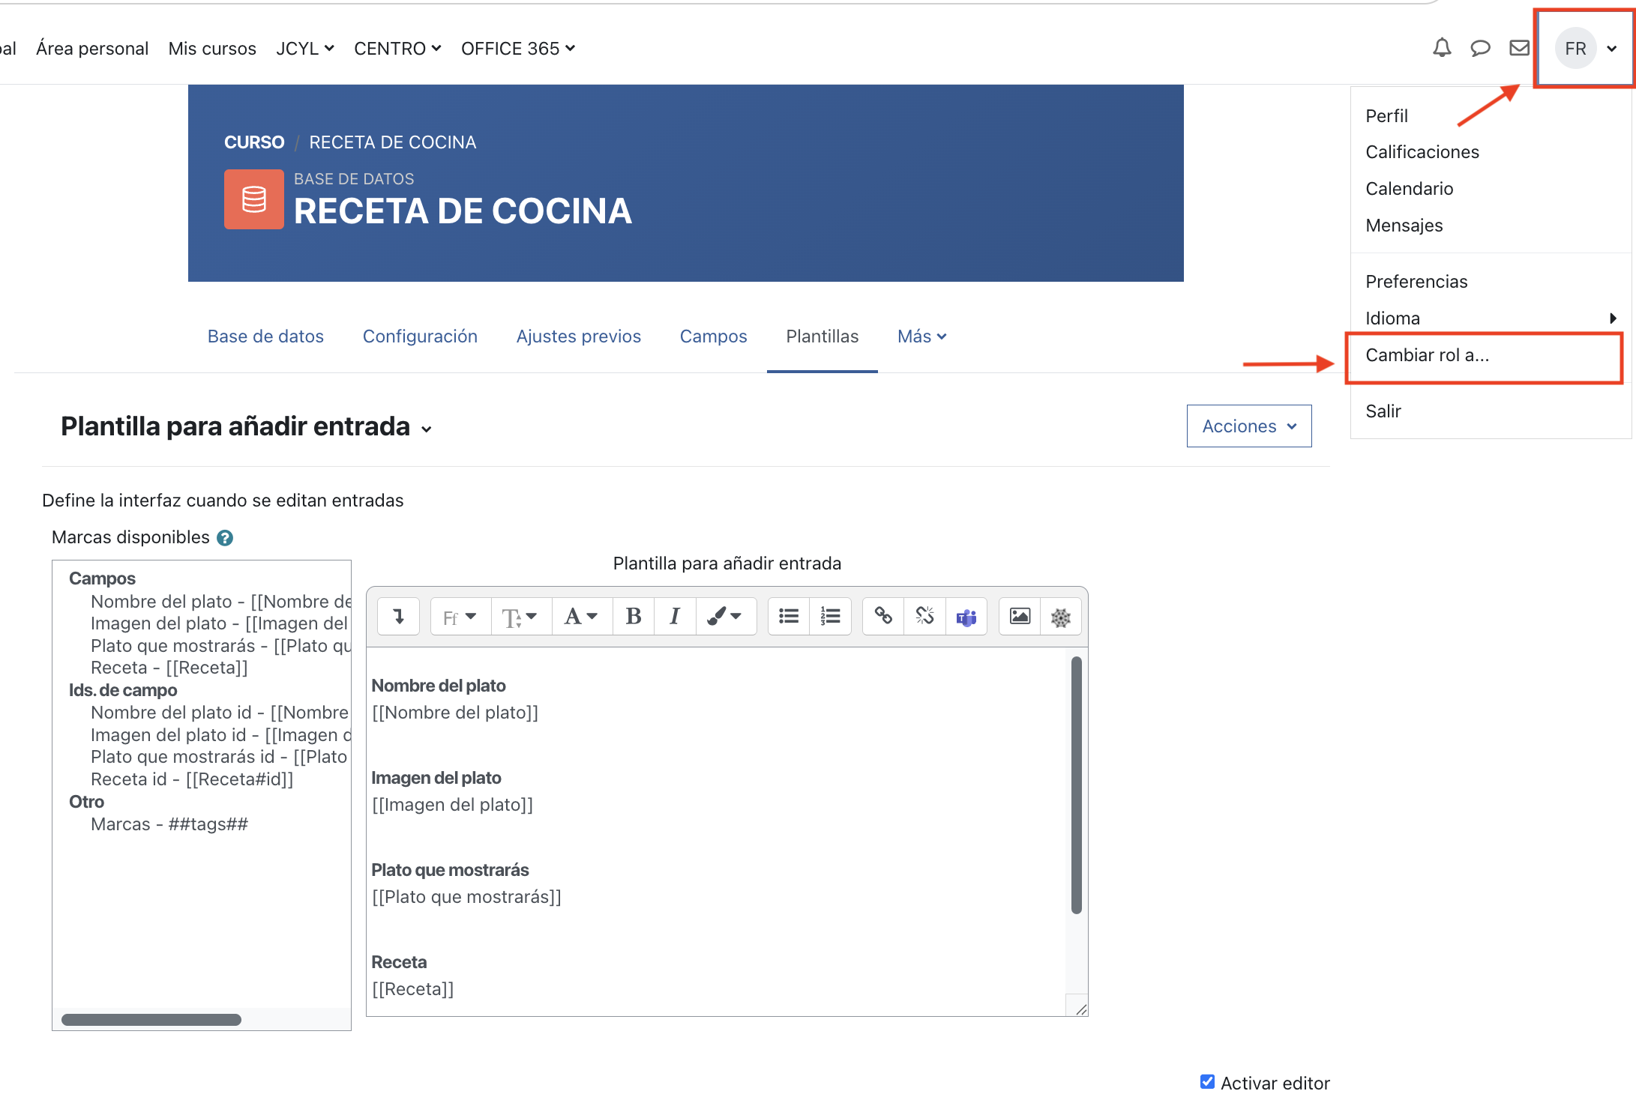
Task: Toggle italic formatting in the editor
Action: click(675, 616)
